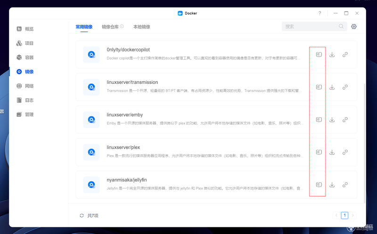Click the linuxserver/emby title
Screen dimensions: 377x234
(125, 115)
